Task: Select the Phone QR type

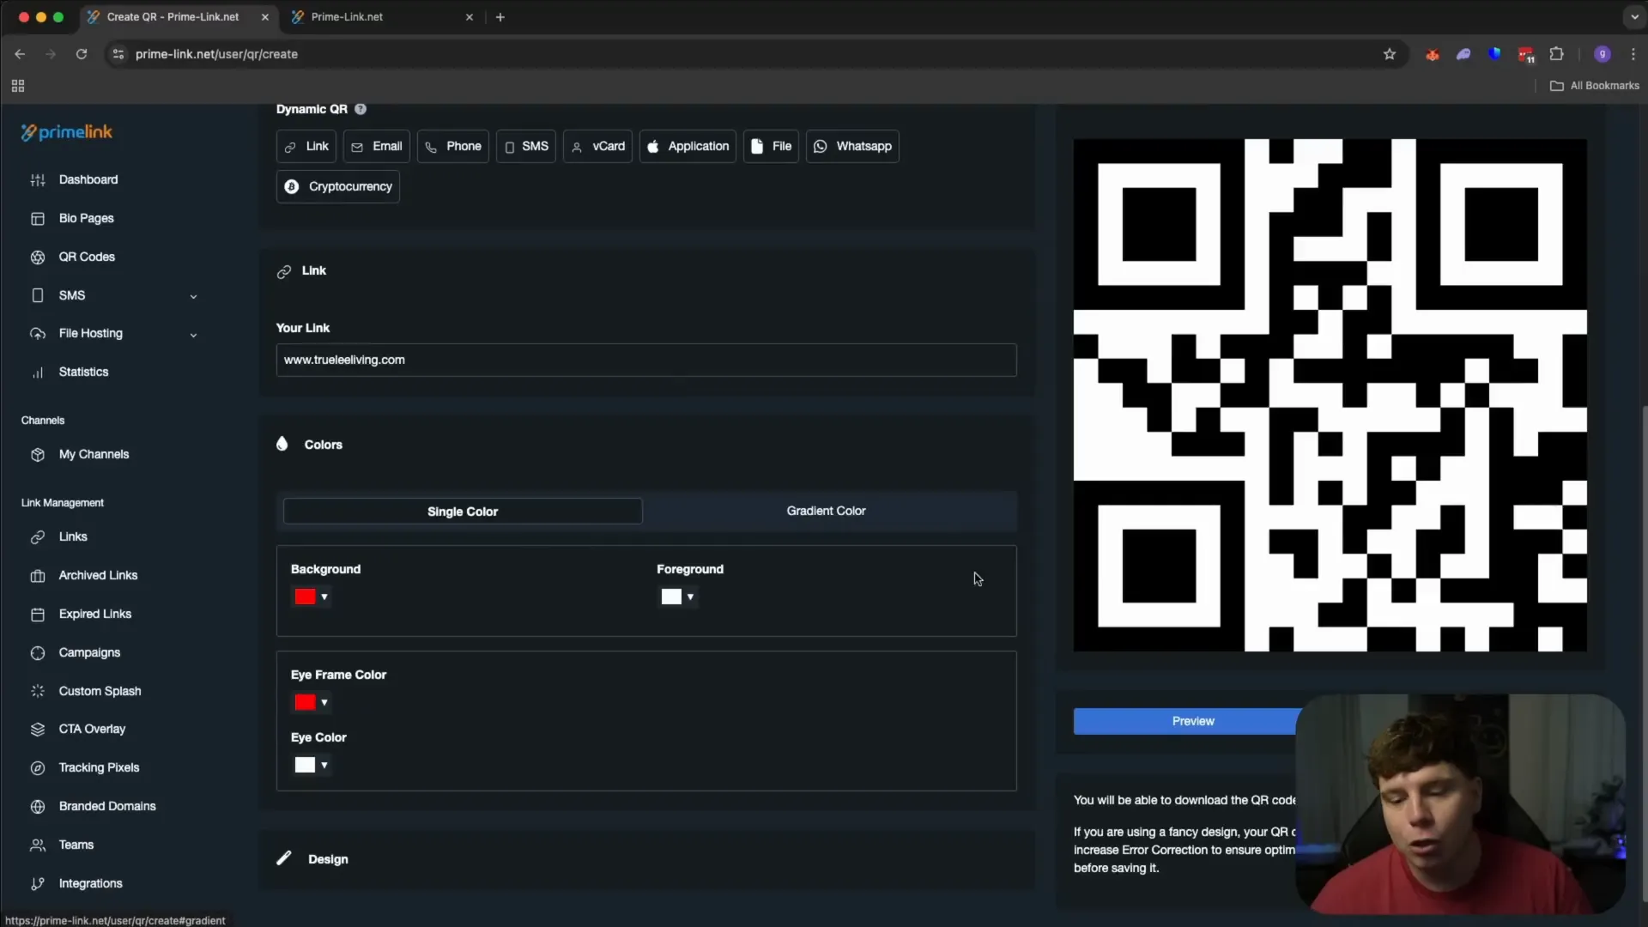Action: coord(453,147)
